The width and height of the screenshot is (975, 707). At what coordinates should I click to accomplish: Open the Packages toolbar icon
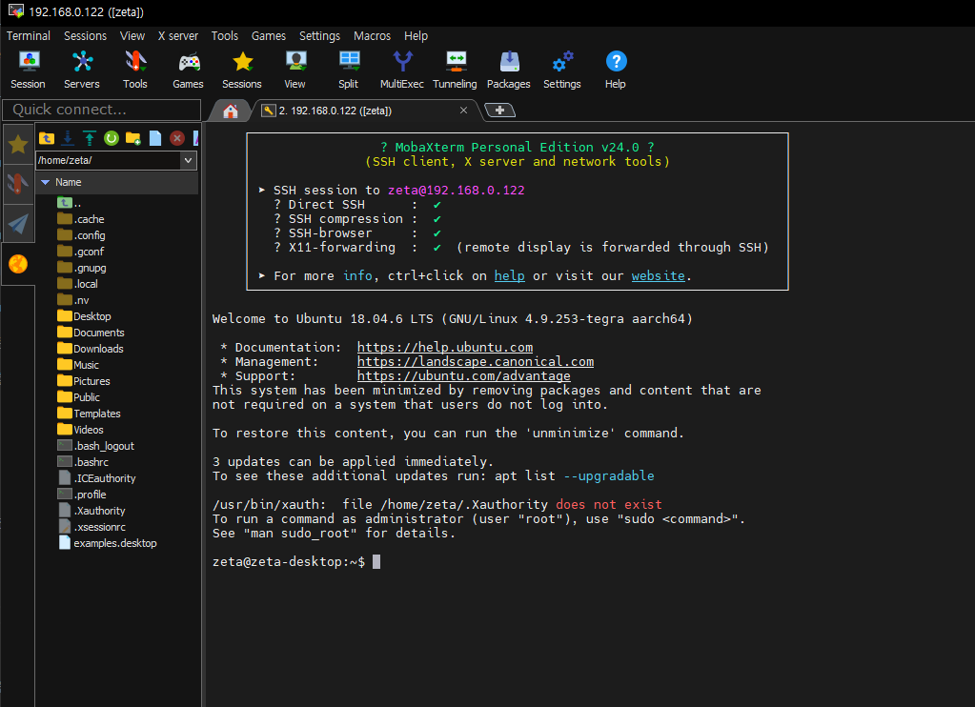coord(509,70)
